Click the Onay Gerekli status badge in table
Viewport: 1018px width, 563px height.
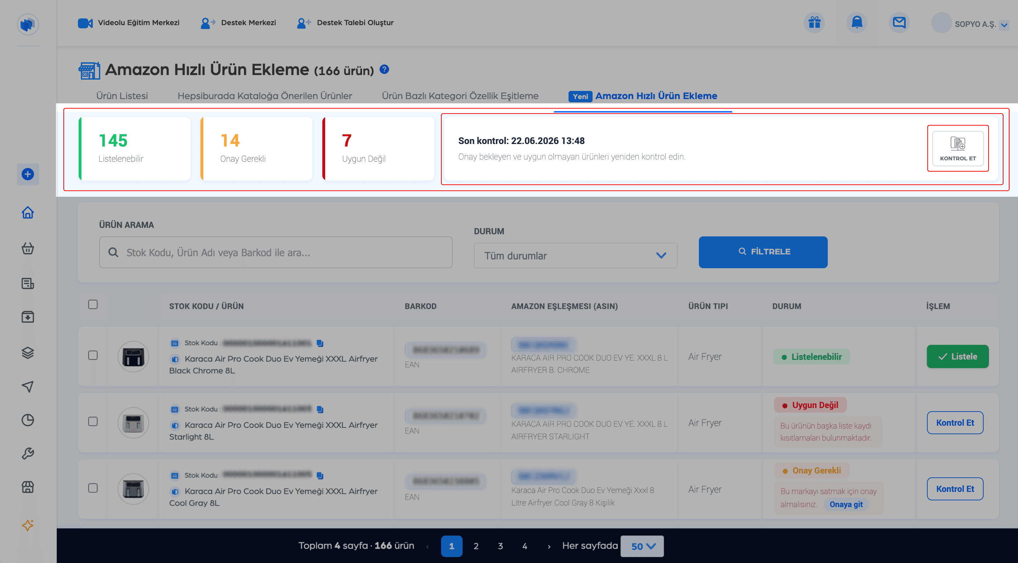pyautogui.click(x=812, y=471)
